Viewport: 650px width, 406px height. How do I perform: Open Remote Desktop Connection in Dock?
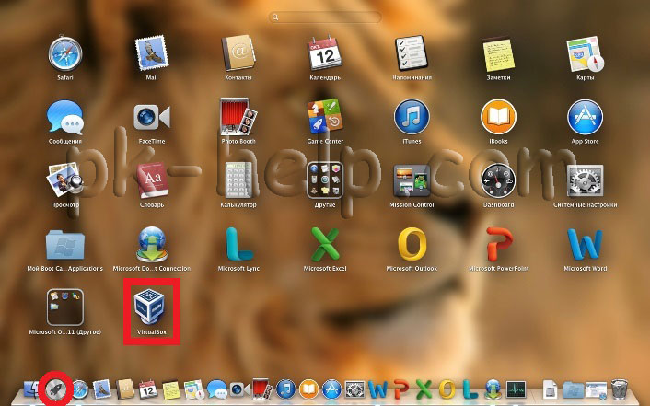tap(493, 389)
